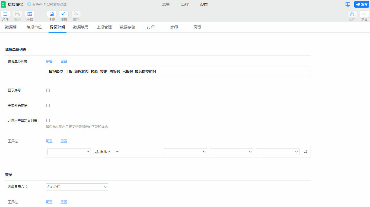Click 重置 link beside 填报单位列表

pos(64,62)
